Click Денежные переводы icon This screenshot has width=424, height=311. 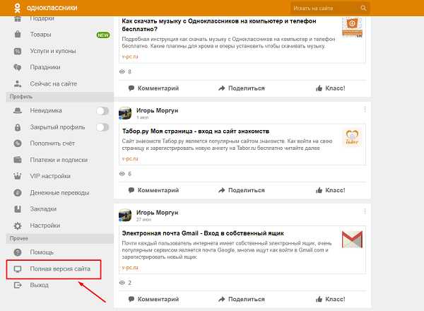pos(18,192)
